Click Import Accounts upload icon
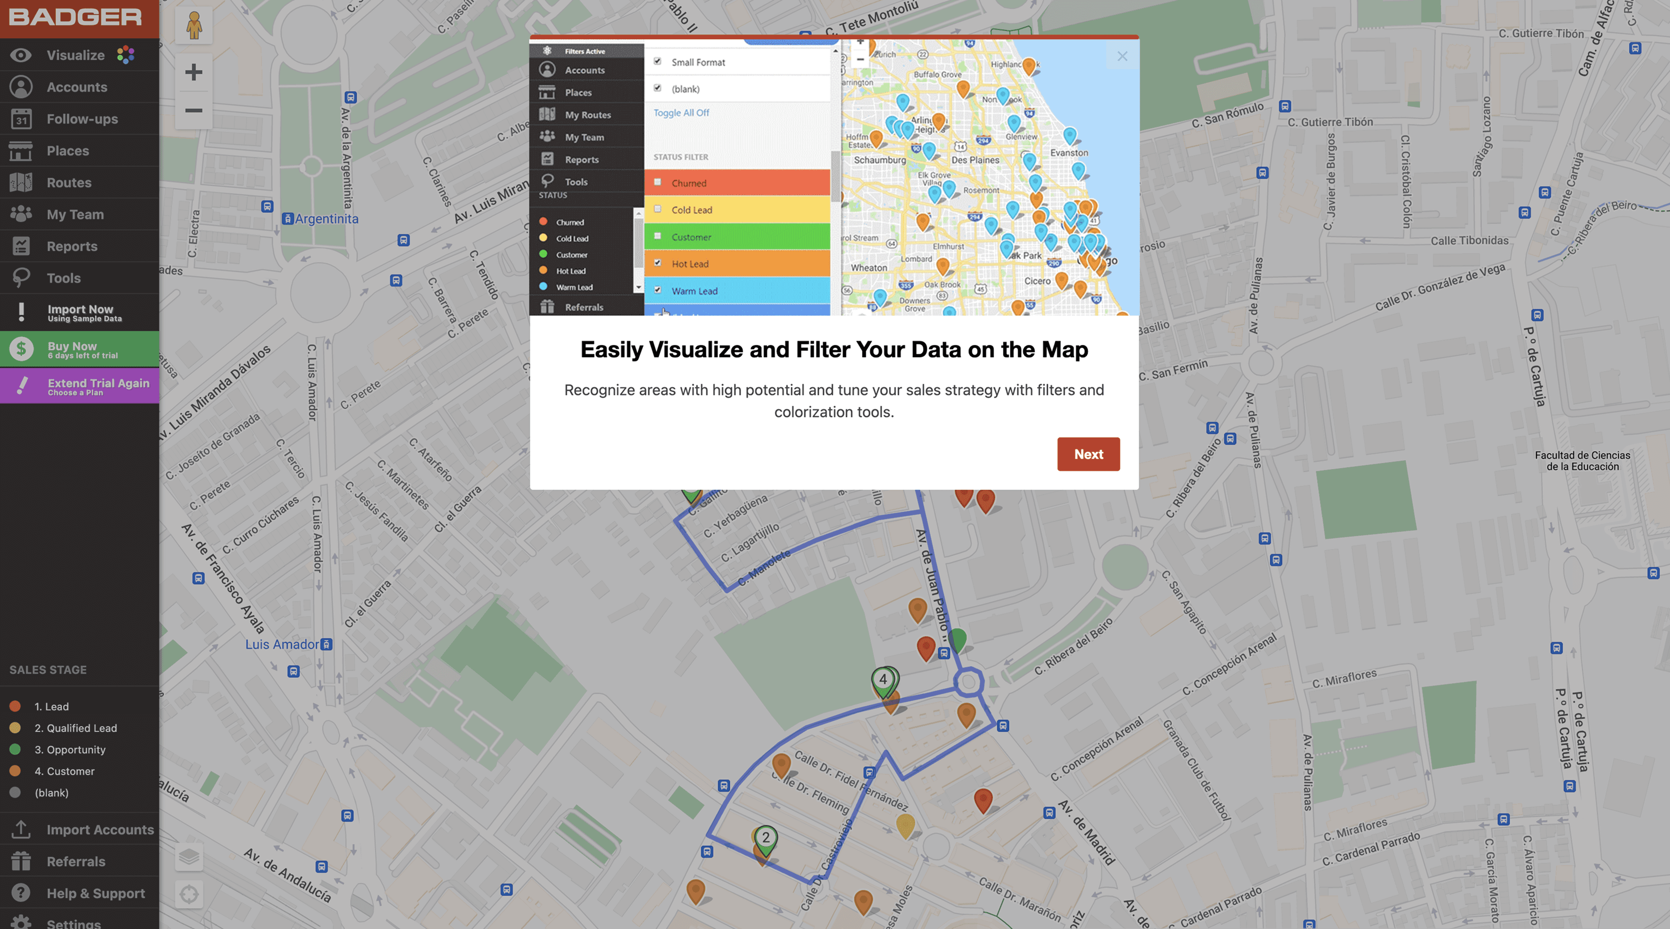Screen dimensions: 1670x929 pos(21,829)
